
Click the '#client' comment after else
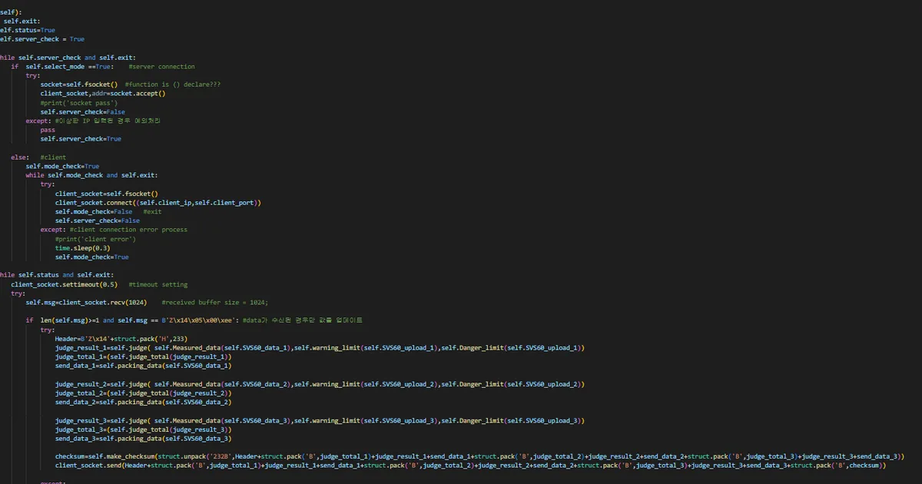[53, 157]
